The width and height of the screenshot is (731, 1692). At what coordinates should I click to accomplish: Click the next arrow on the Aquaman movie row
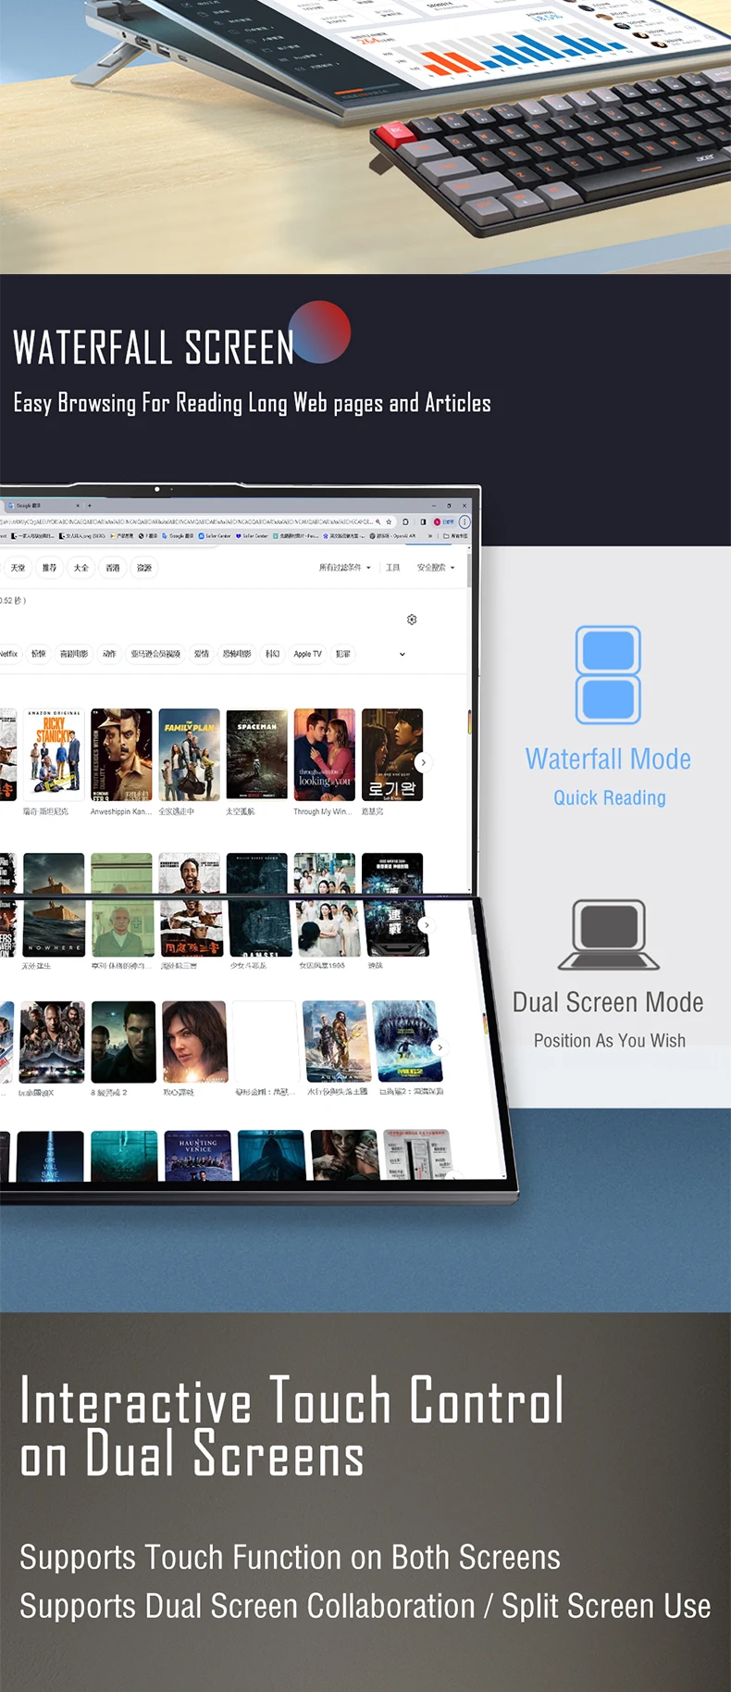440,1047
